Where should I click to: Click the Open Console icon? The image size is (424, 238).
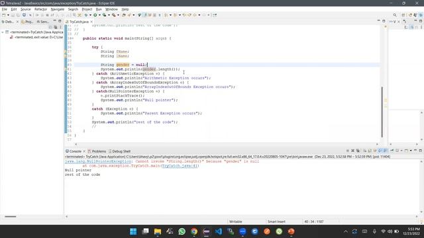click(406, 151)
